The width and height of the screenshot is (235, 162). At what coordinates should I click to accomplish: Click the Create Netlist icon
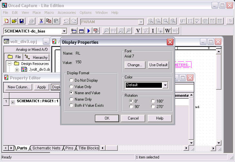click(x=205, y=21)
